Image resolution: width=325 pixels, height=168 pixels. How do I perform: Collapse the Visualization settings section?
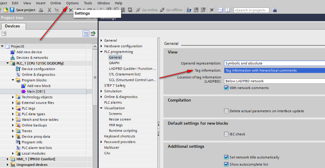(x=101, y=108)
